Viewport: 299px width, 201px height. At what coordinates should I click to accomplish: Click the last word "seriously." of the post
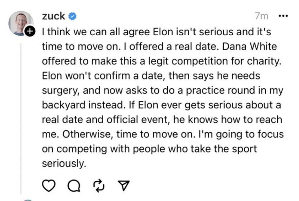pyautogui.click(x=63, y=164)
